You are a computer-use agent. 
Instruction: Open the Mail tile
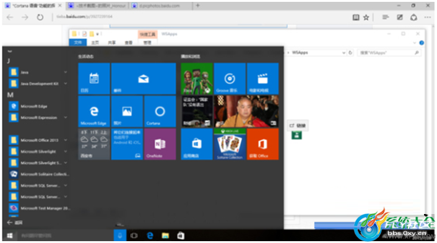coord(144,78)
